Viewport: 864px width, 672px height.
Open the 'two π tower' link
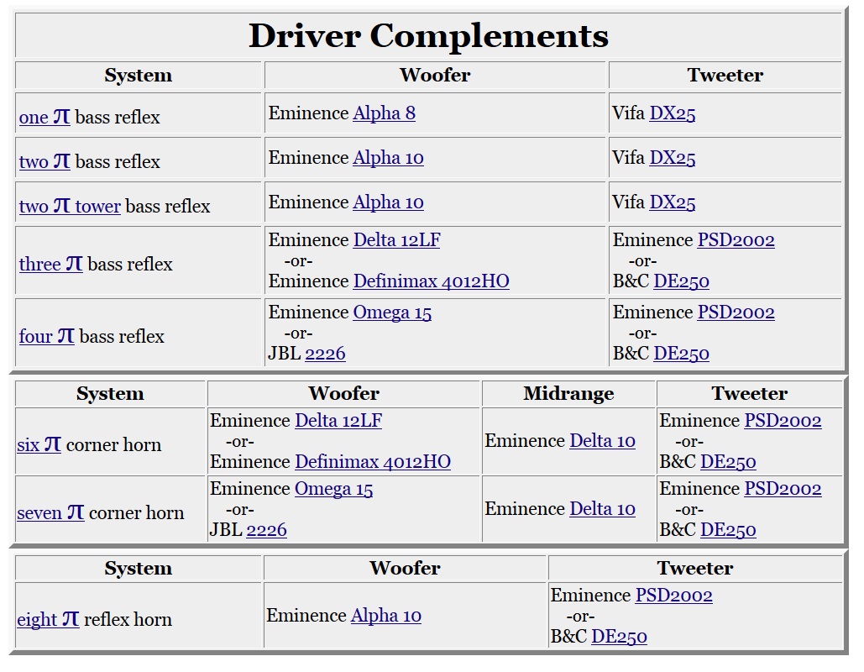(70, 206)
